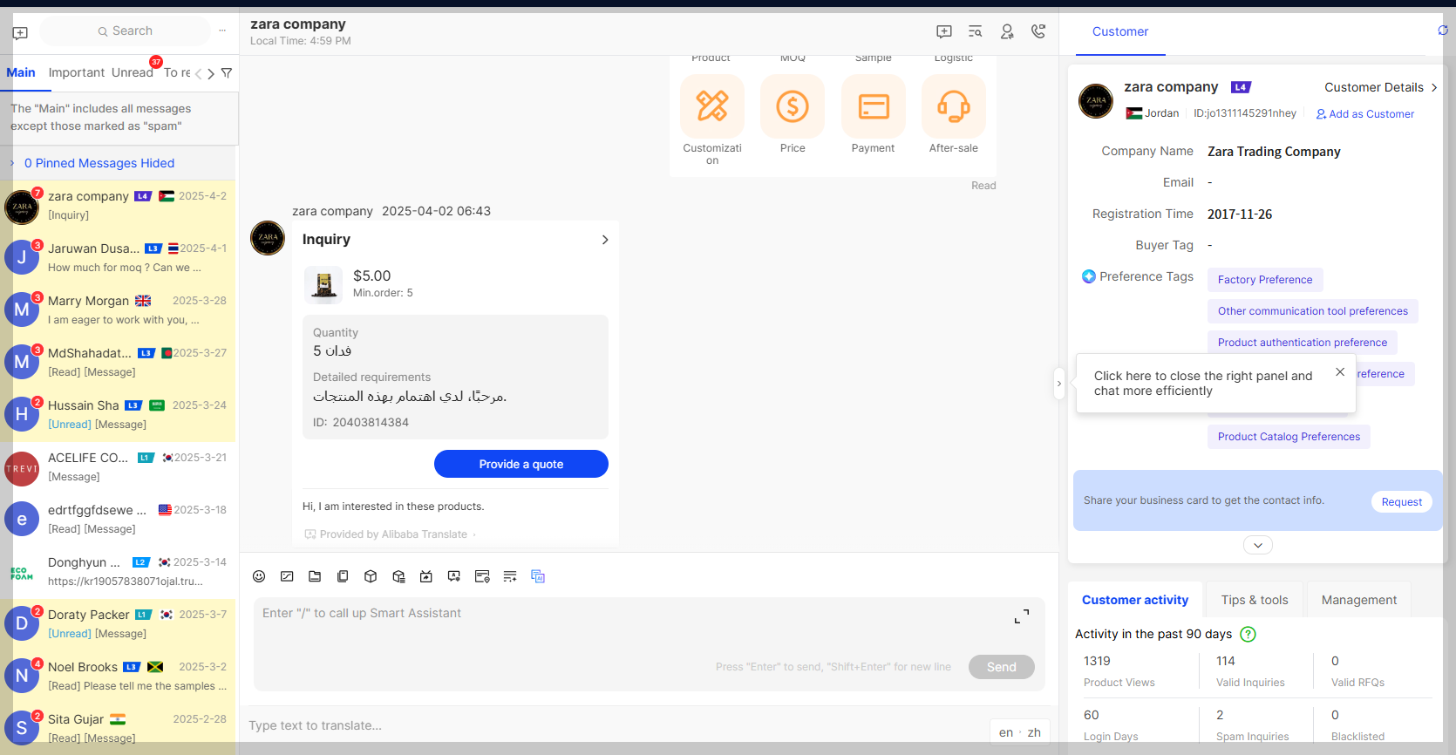
Task: Click the catalog card icon in toolbar
Action: (x=343, y=576)
